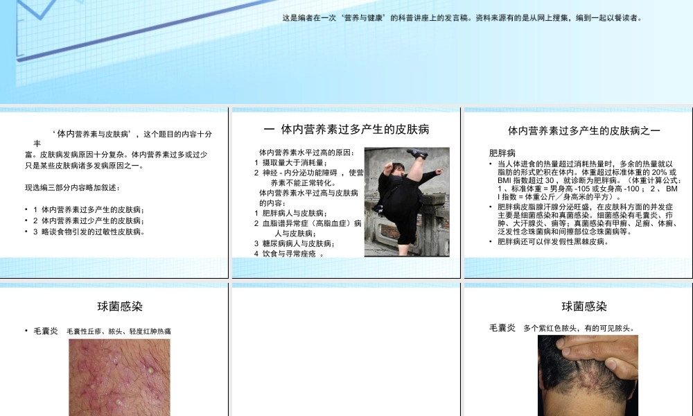The width and height of the screenshot is (693, 416).
Task: Select the first slide thumbnail about 体内营养素与皮肤病
Action: pos(114,187)
